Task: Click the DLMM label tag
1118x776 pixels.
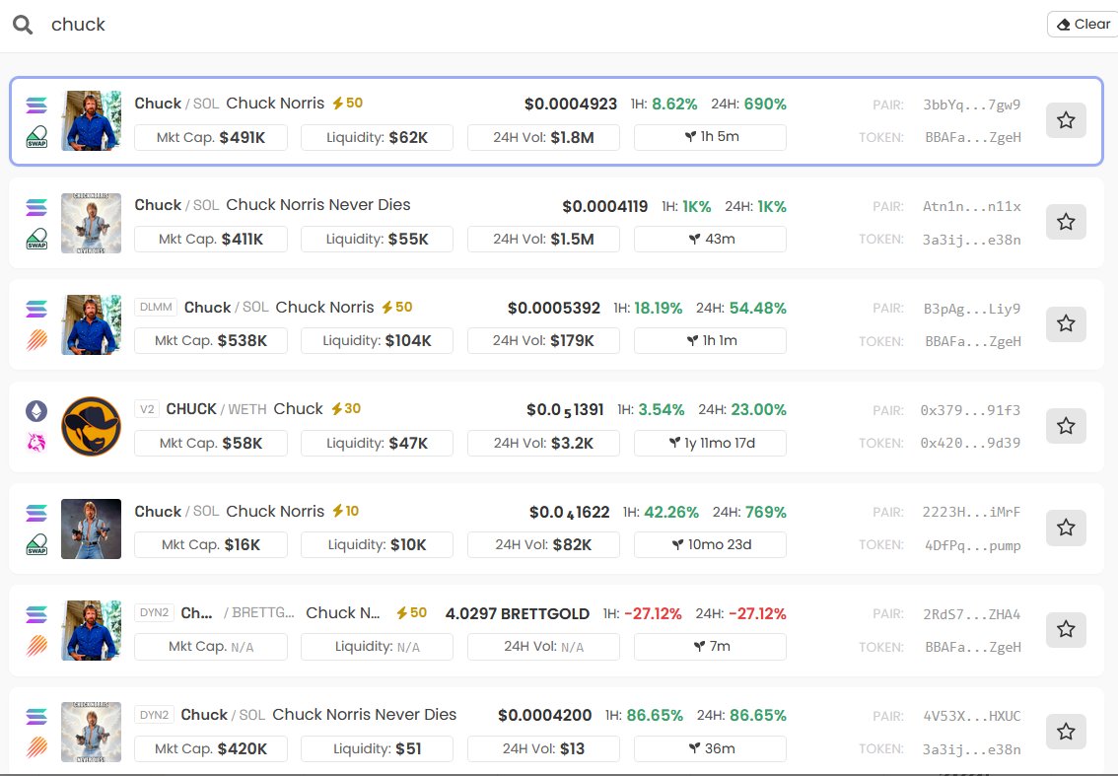Action: click(x=156, y=308)
